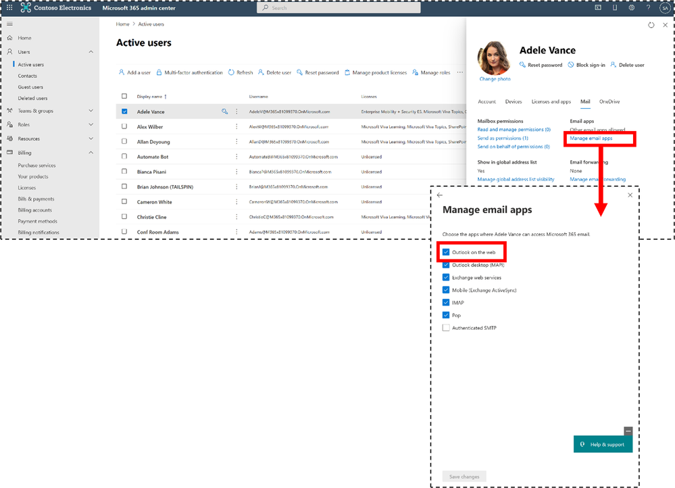
Task: Select the Alex Wilber row checkbox
Action: point(124,126)
